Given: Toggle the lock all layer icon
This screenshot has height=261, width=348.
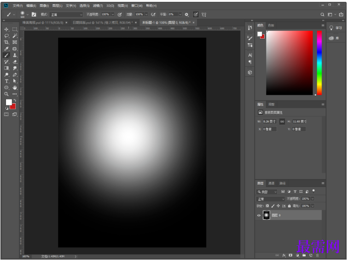Looking at the screenshot, I should coord(290,206).
